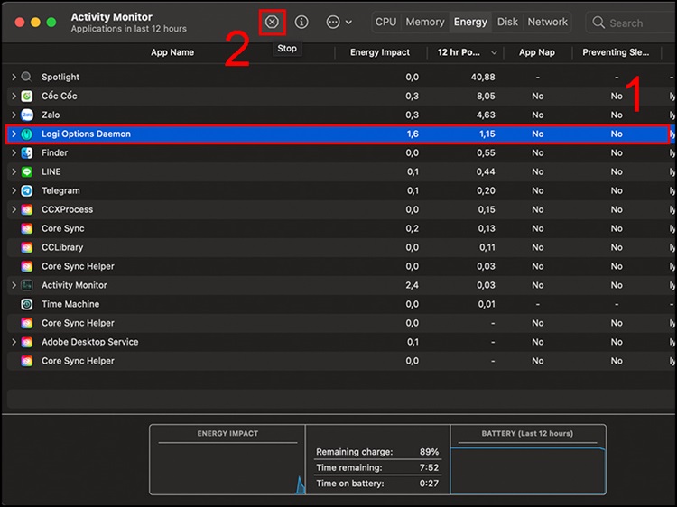Click the battery last 12 hours graph
677x507 pixels.
[x=528, y=470]
